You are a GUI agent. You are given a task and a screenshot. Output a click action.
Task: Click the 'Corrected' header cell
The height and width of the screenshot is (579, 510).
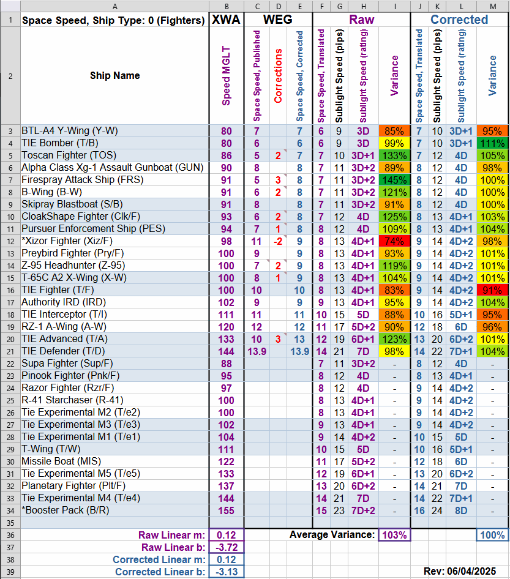coord(460,20)
